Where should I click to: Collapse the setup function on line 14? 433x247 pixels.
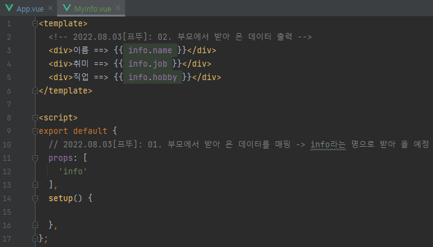pos(35,198)
